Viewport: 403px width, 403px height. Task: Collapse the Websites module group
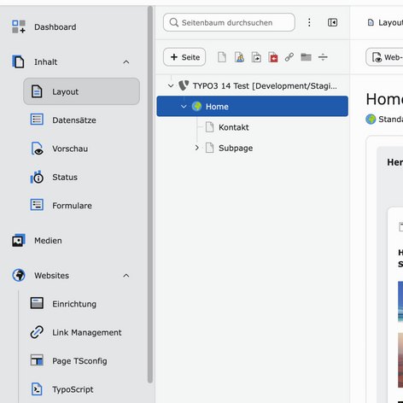126,276
